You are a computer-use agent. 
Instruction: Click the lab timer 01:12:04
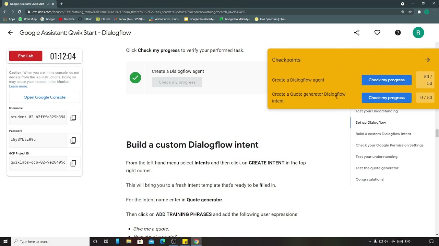coord(63,56)
